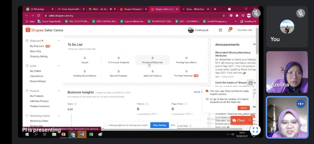The height and width of the screenshot is (144, 314).
Task: Open Excel from the taskbar
Action: coord(91,134)
